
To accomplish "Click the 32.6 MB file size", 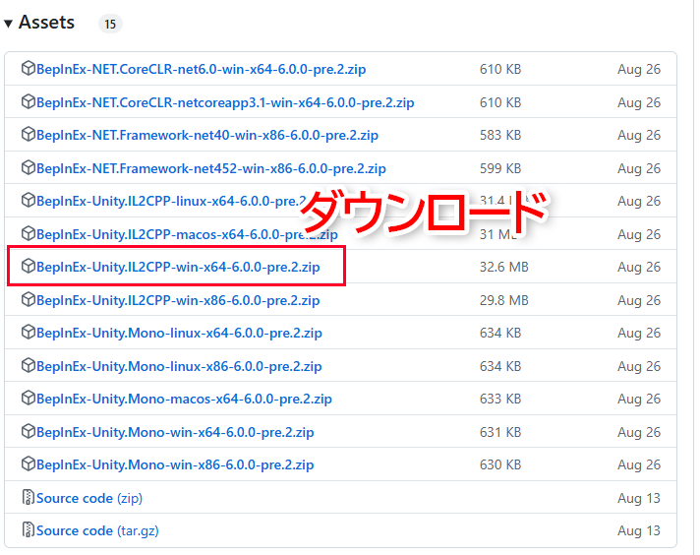I will tap(504, 268).
